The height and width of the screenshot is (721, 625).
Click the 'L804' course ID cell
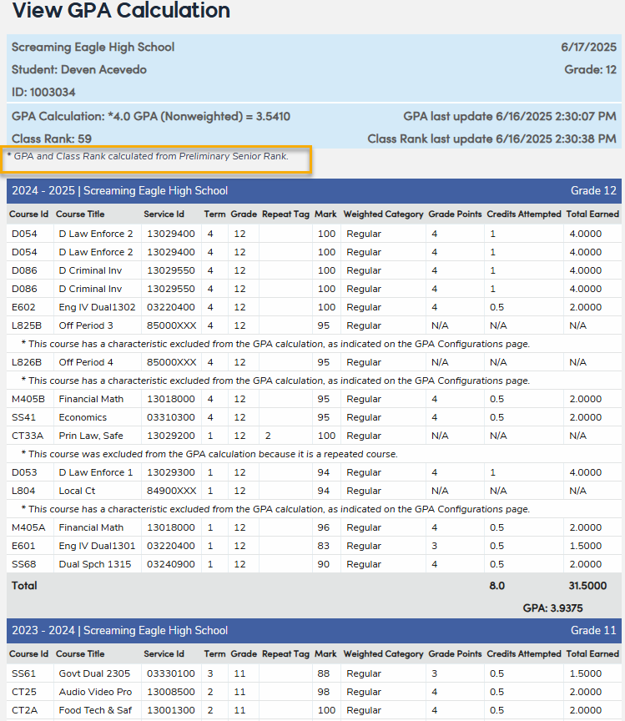(23, 491)
